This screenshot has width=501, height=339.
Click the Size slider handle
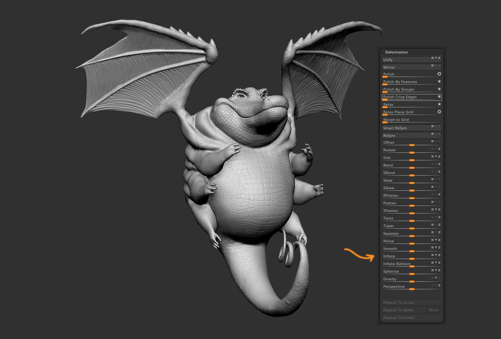coord(412,160)
